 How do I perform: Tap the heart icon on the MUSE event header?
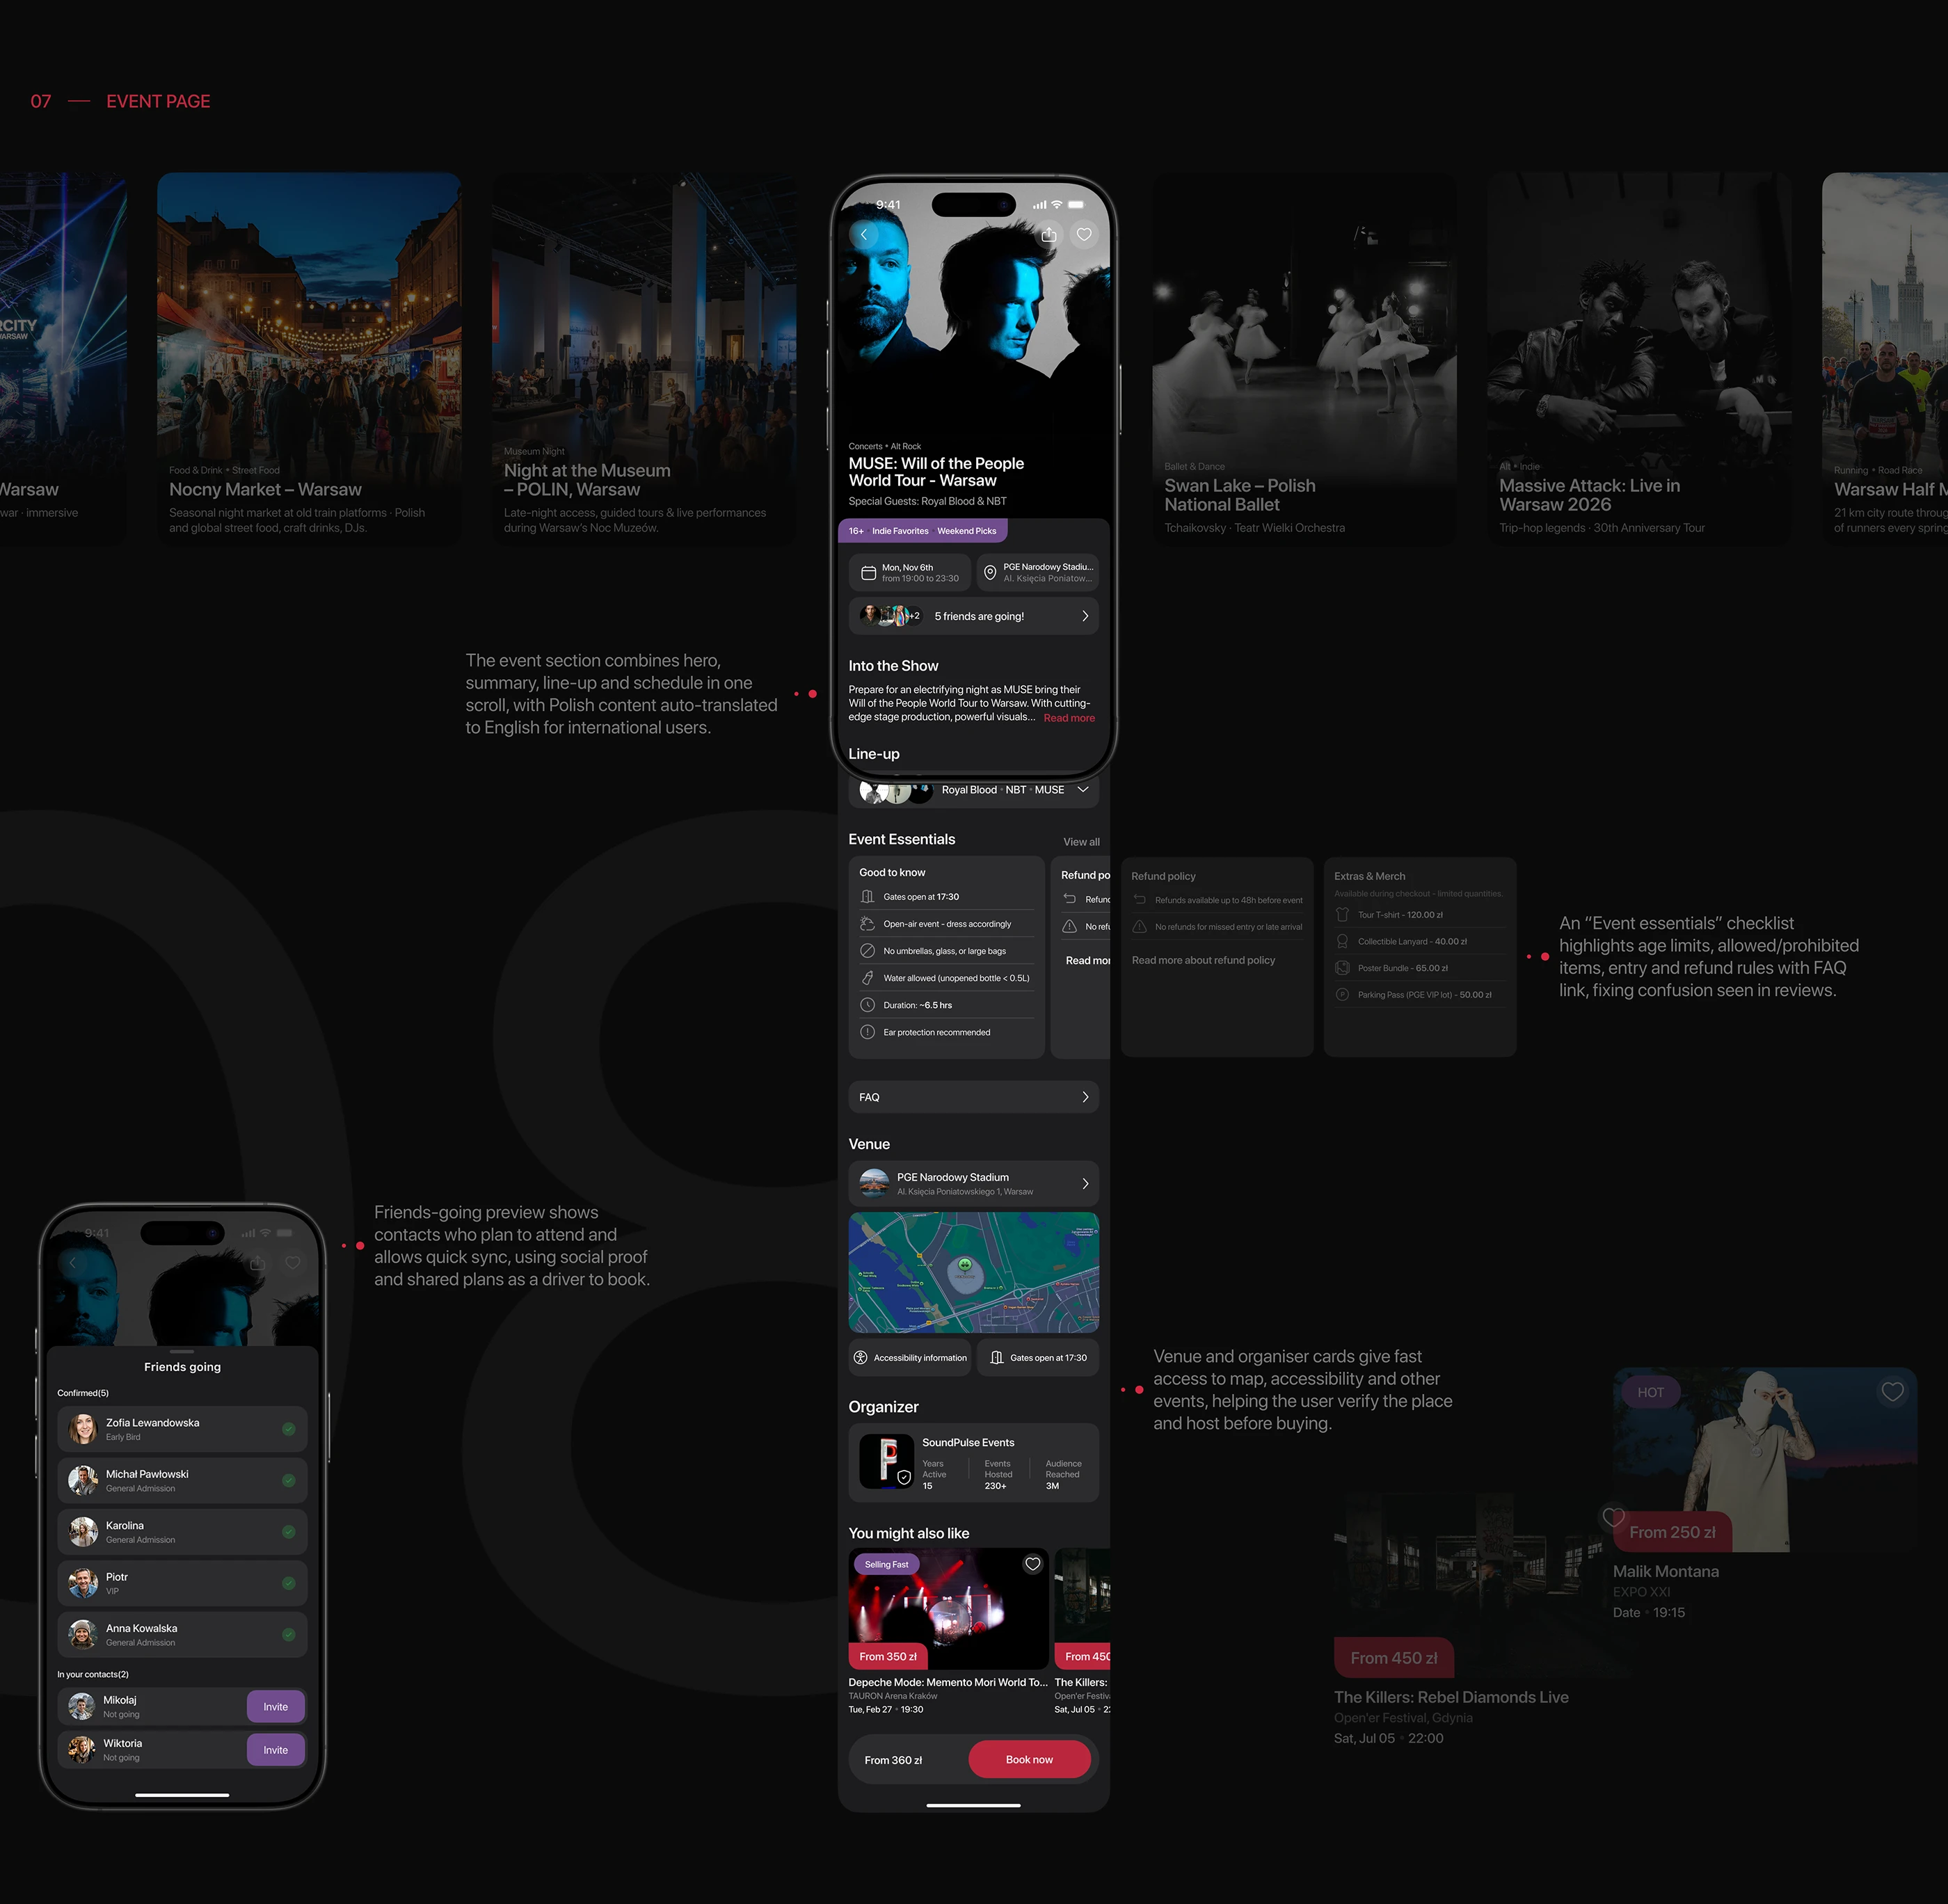[1084, 235]
